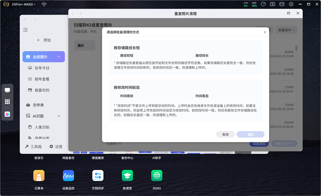Click the 2024-03-29 20:47 photo entry
This screenshot has height=196, width=321.
pyautogui.click(x=282, y=91)
